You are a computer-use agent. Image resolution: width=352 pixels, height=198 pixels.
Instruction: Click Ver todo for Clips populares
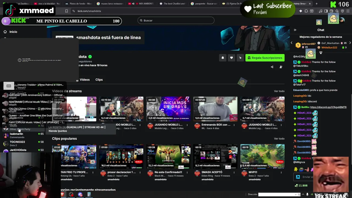279,139
